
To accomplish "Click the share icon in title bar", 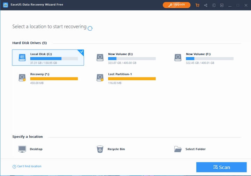I will click(x=206, y=6).
